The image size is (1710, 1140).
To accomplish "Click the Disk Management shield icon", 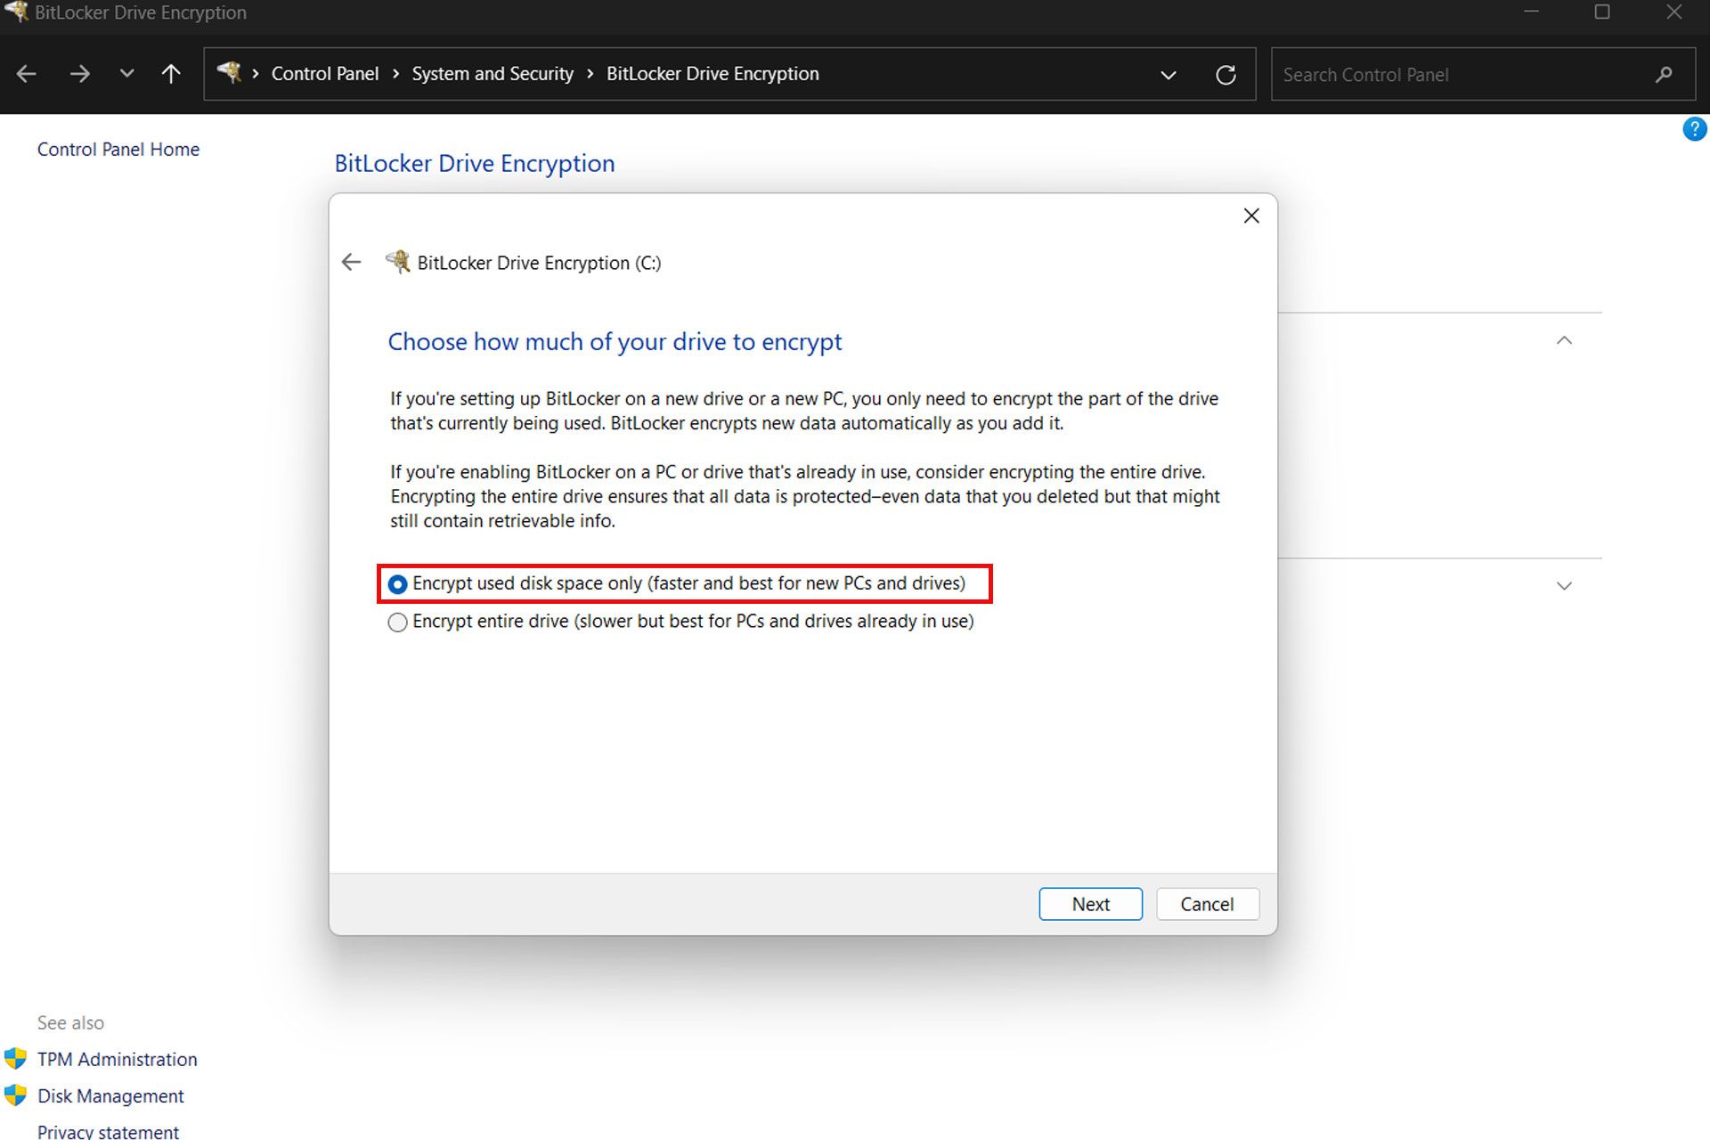I will tap(15, 1095).
